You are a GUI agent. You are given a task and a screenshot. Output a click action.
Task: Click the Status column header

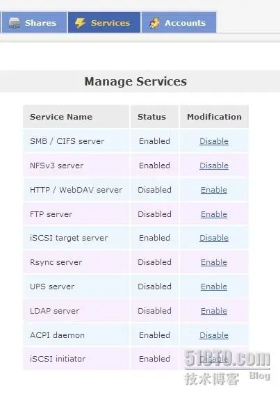(151, 117)
